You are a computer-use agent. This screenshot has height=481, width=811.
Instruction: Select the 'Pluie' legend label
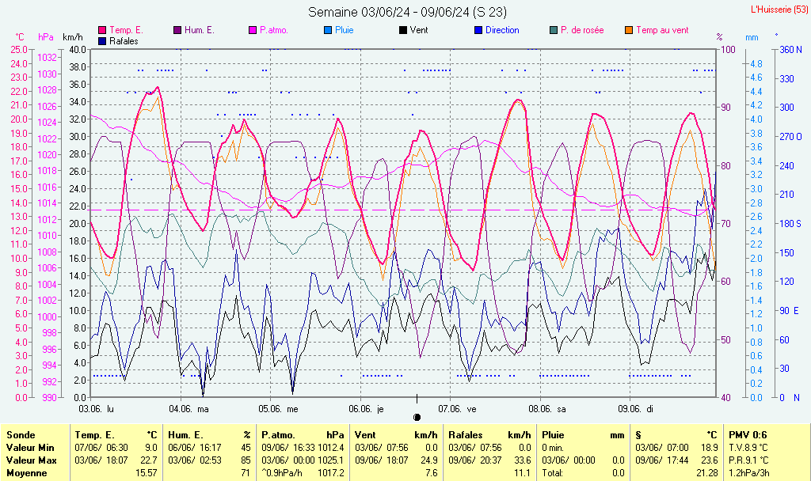(x=344, y=31)
